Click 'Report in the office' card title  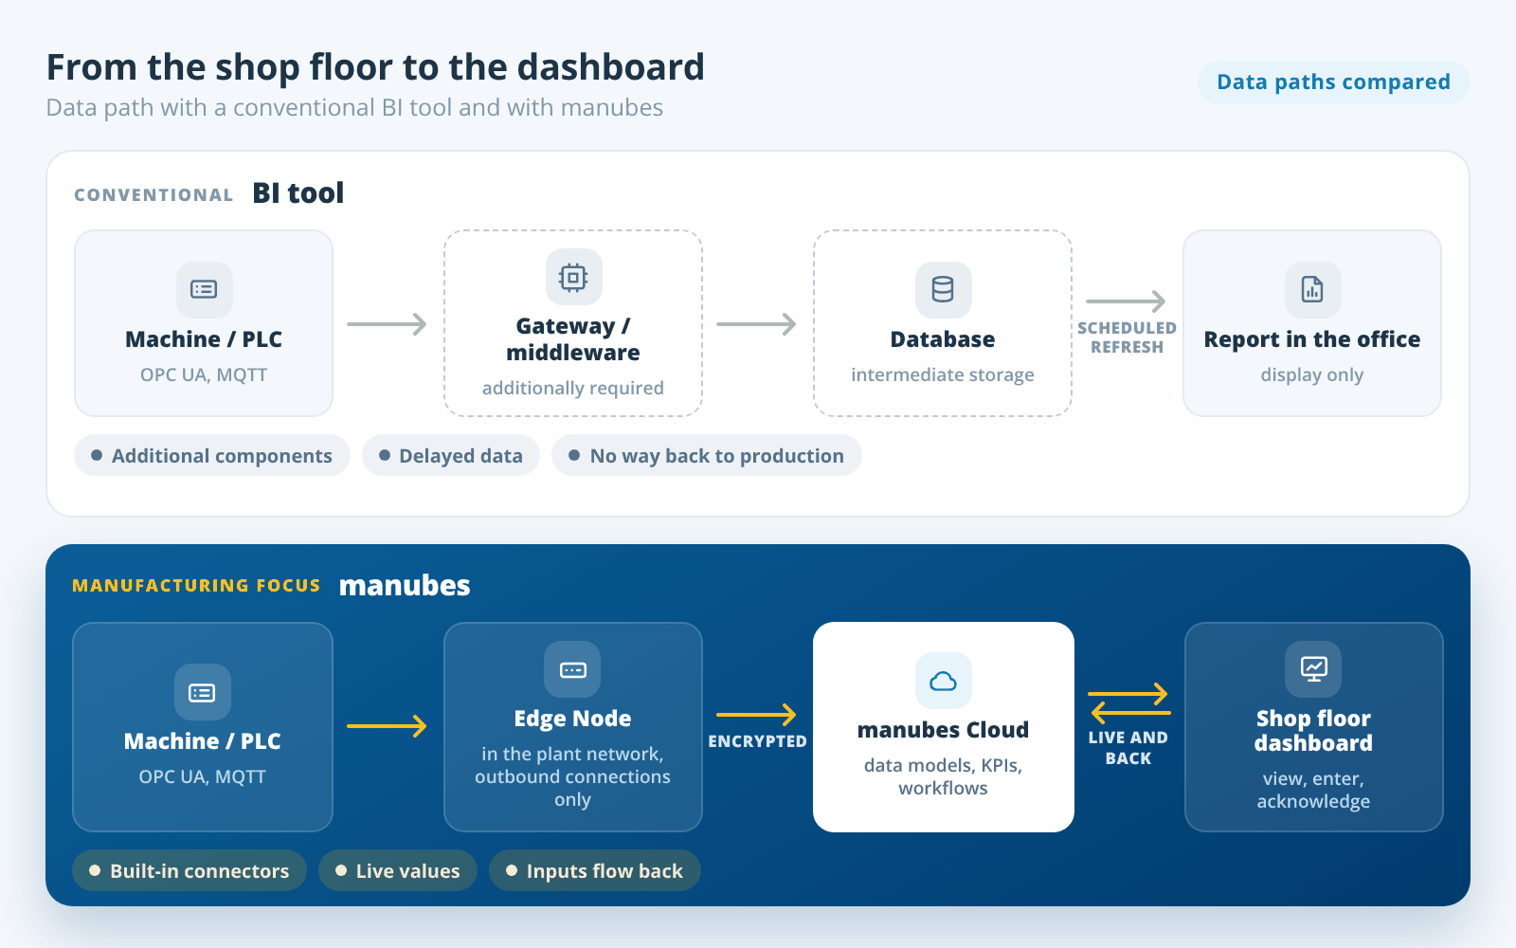[1312, 339]
